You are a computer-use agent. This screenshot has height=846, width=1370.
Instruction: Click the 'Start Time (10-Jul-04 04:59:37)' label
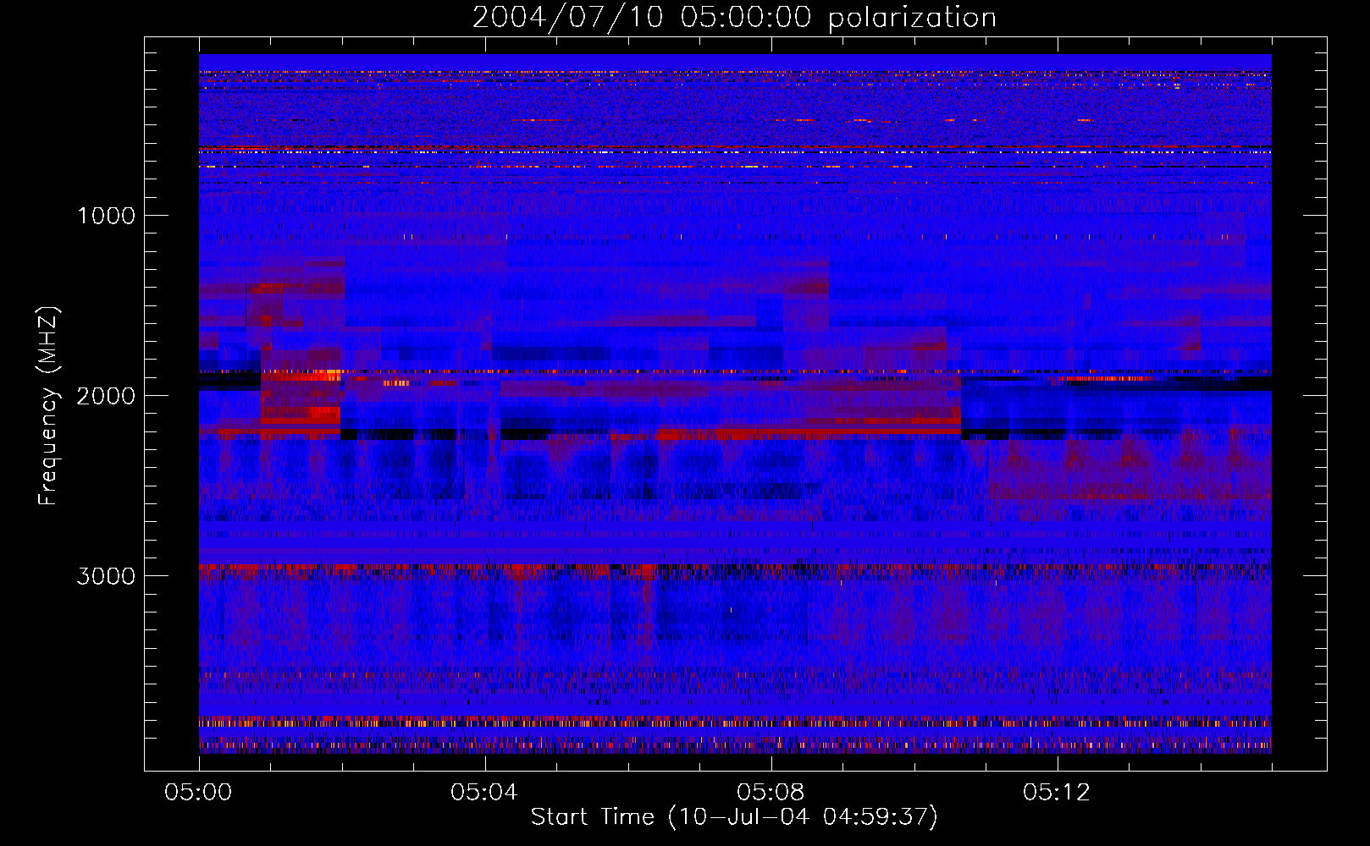point(734,817)
